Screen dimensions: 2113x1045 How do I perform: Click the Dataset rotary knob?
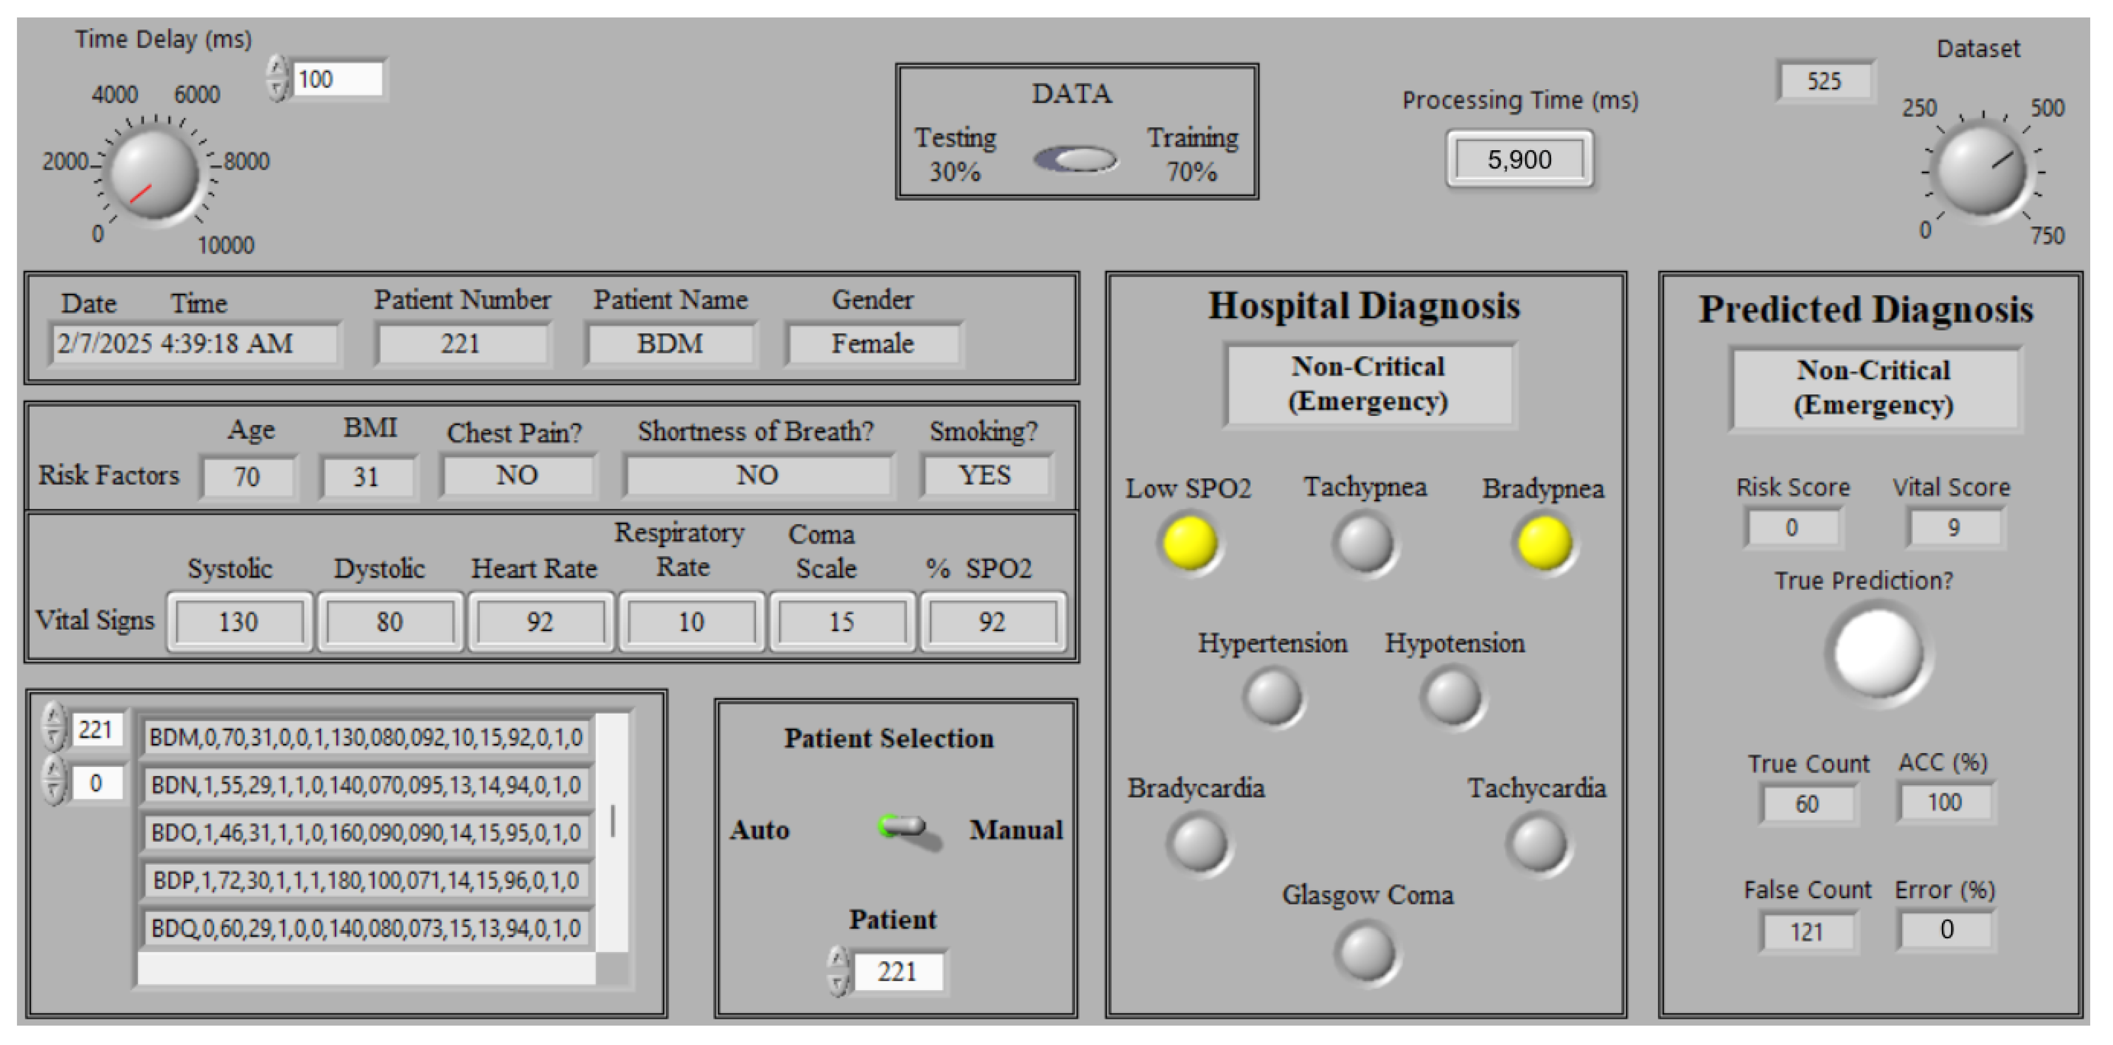pos(1982,172)
